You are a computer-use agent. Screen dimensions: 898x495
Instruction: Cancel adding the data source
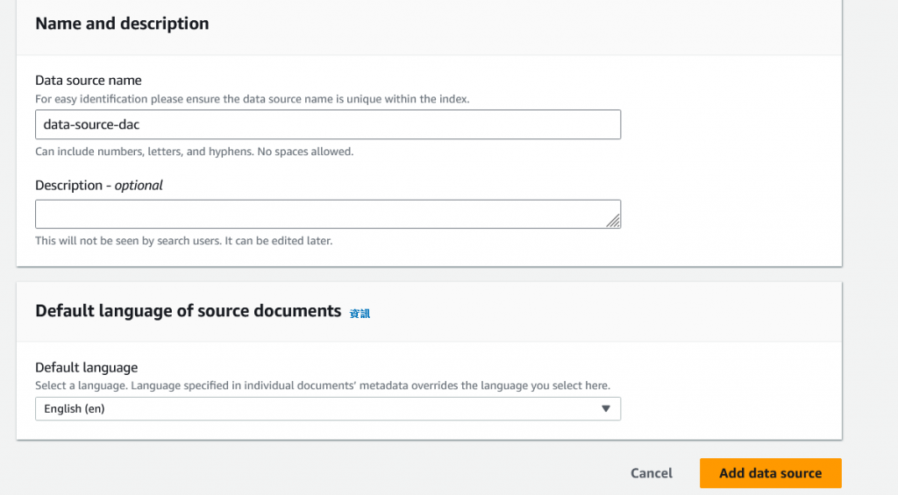pos(652,473)
